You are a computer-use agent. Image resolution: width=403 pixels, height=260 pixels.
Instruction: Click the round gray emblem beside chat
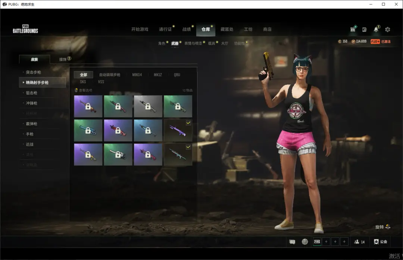coord(305,241)
